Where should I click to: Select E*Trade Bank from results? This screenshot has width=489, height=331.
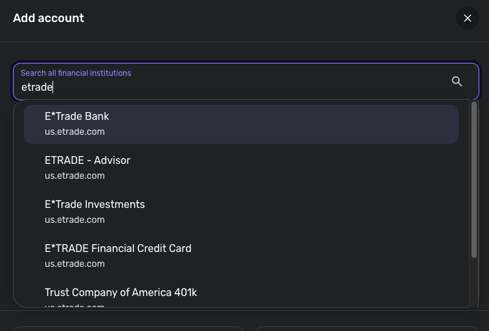tap(77, 117)
